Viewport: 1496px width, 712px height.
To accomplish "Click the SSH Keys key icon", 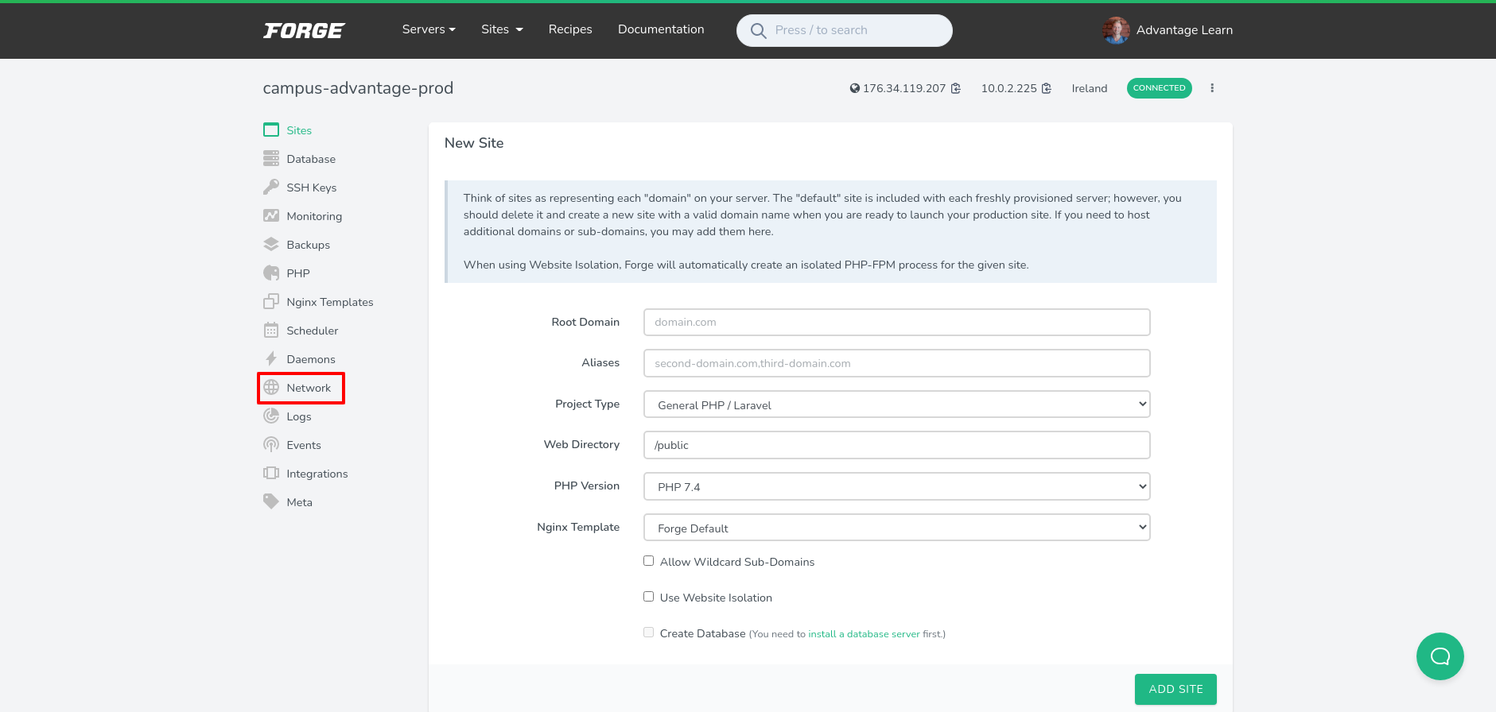I will point(271,187).
